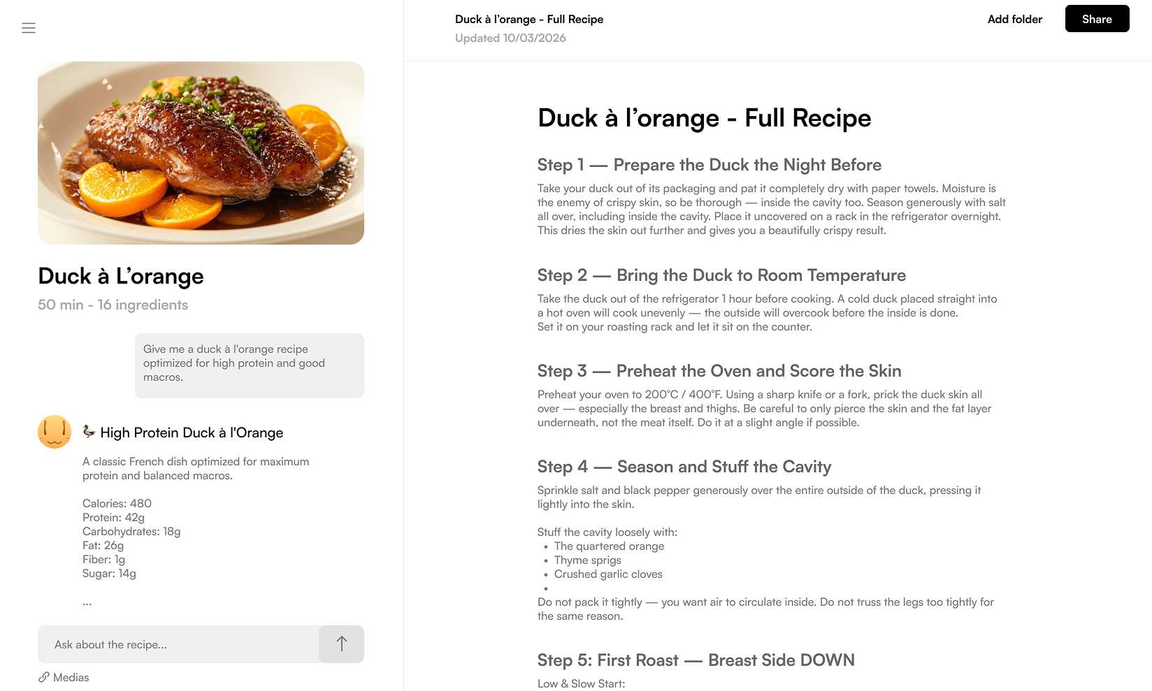The image size is (1152, 691).
Task: Click Add folder
Action: (1014, 19)
